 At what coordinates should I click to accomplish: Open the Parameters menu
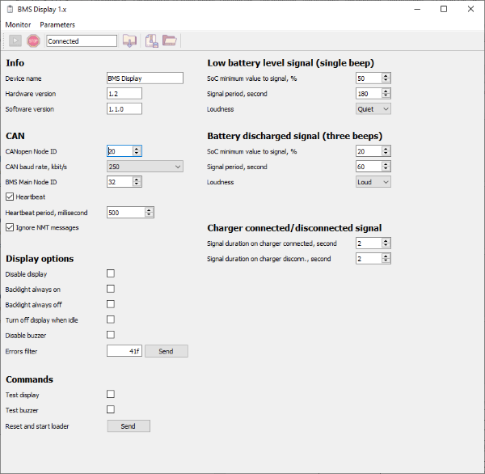pos(57,25)
